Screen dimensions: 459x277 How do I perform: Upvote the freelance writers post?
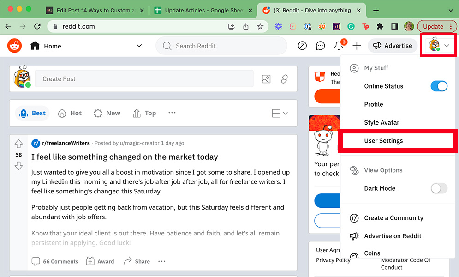click(x=18, y=143)
